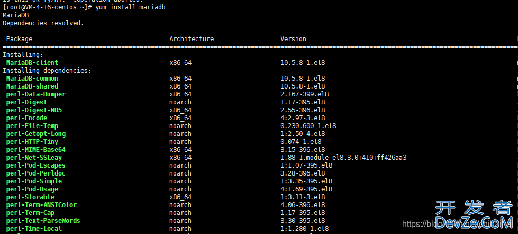
Task: Click noarch in the perl-Digest row
Action: click(x=180, y=102)
